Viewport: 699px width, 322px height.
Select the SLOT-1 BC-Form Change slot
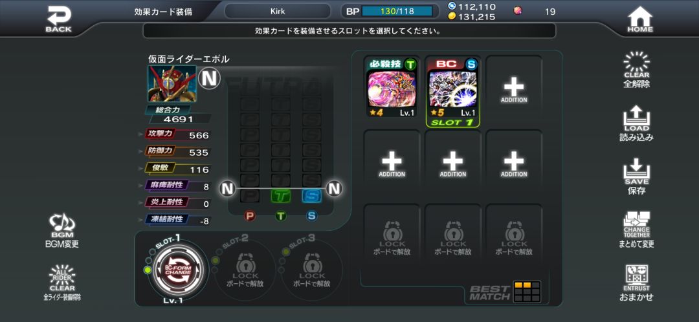pyautogui.click(x=178, y=270)
